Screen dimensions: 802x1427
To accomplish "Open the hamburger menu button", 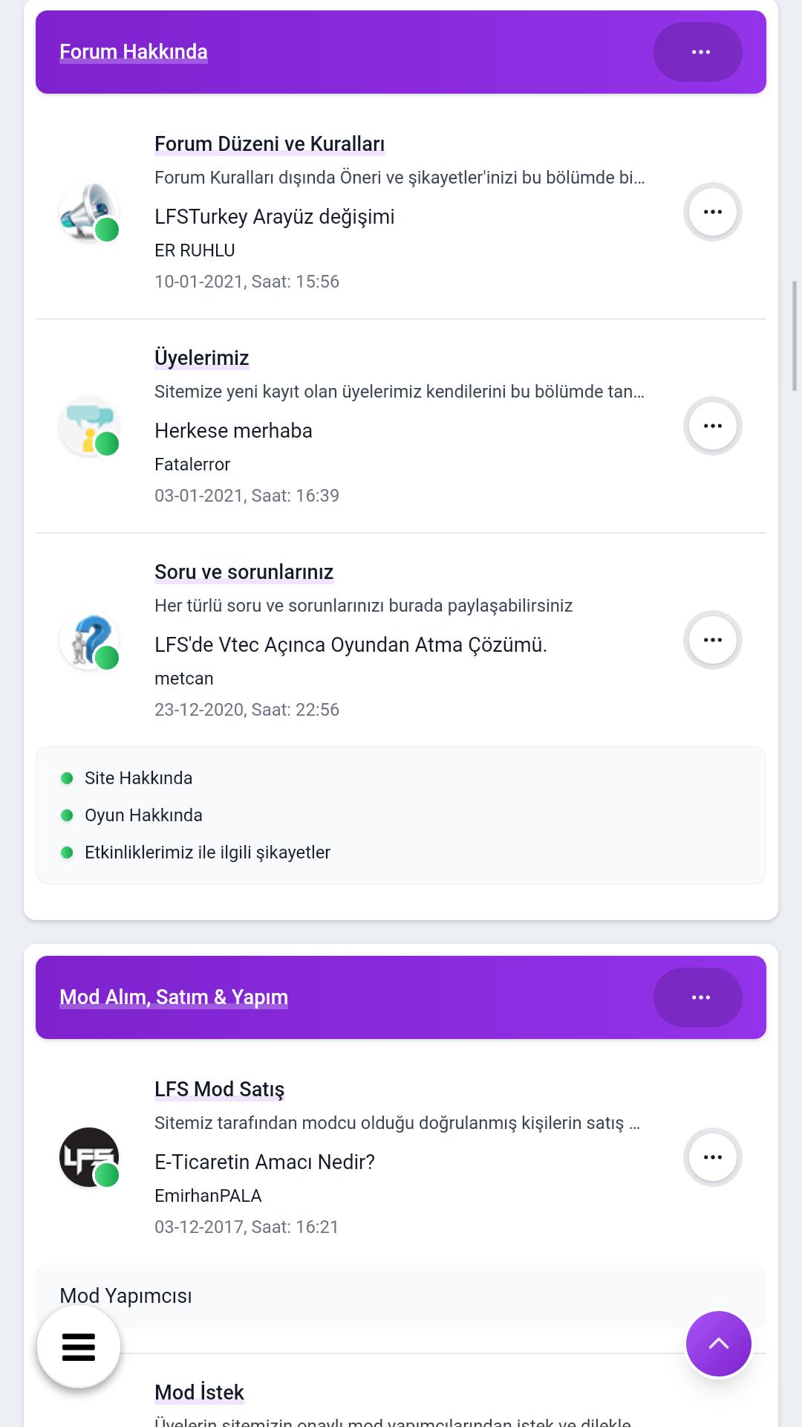I will point(79,1347).
